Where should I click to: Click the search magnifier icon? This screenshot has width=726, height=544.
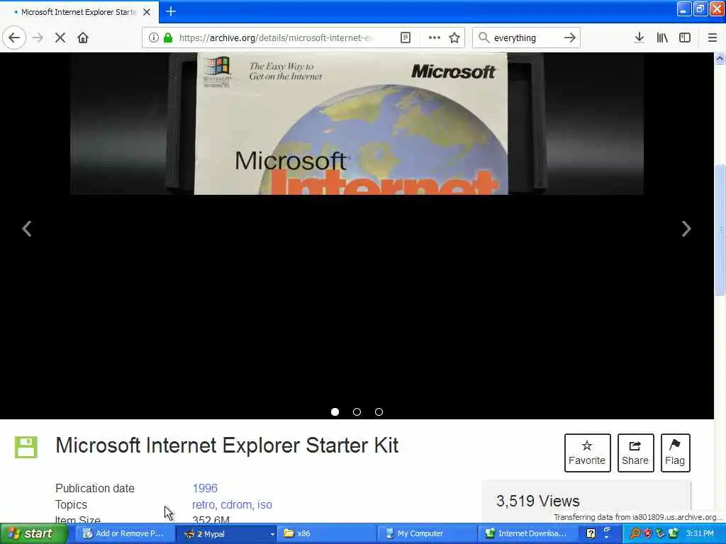484,38
